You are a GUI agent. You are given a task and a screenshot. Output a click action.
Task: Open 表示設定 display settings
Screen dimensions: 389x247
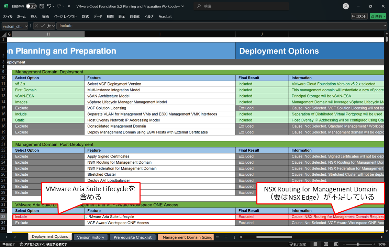coord(297,244)
